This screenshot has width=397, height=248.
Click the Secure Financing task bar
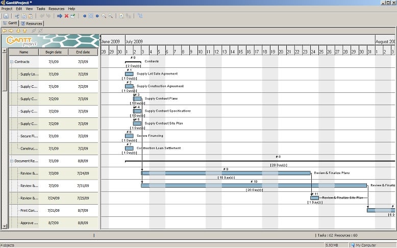pos(129,136)
